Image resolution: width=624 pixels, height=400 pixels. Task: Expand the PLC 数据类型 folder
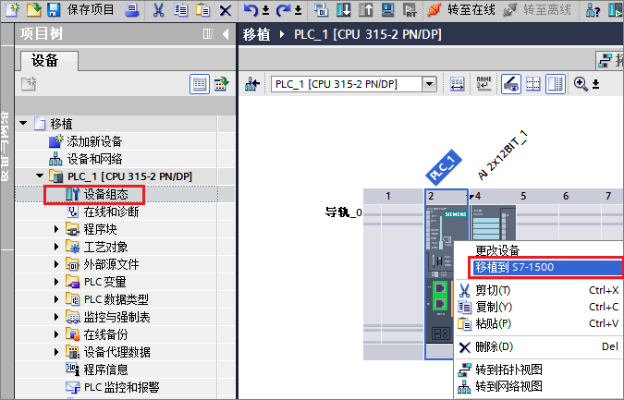coord(56,299)
